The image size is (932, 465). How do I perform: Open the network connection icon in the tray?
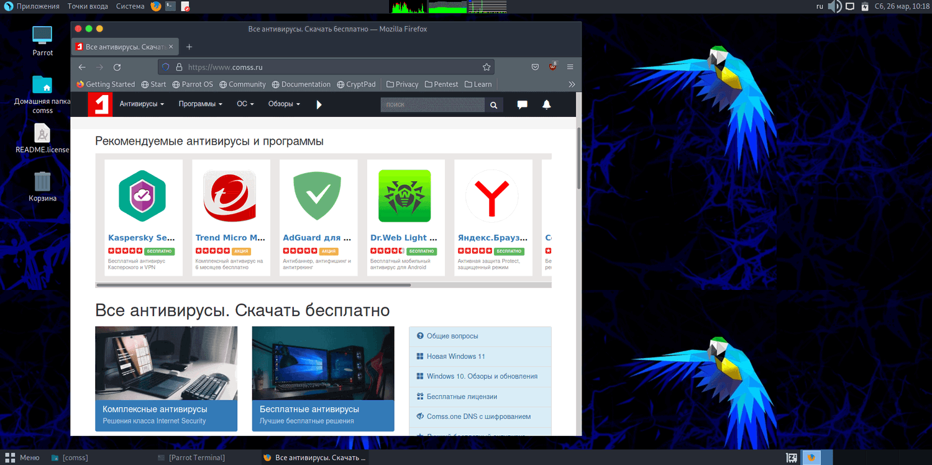(x=850, y=6)
